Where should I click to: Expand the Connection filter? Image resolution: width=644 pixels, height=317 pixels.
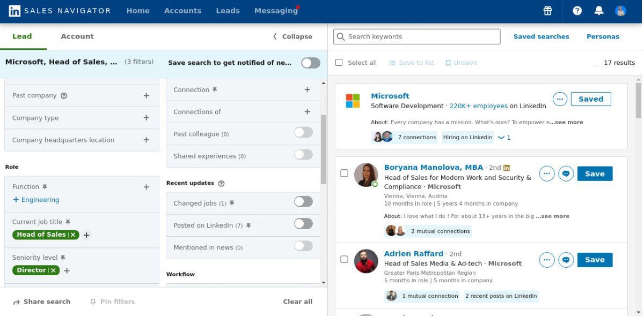click(x=308, y=89)
